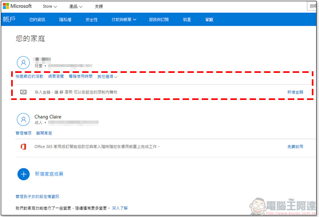Select the 家庭 tab
The width and height of the screenshot is (319, 217).
(x=209, y=20)
